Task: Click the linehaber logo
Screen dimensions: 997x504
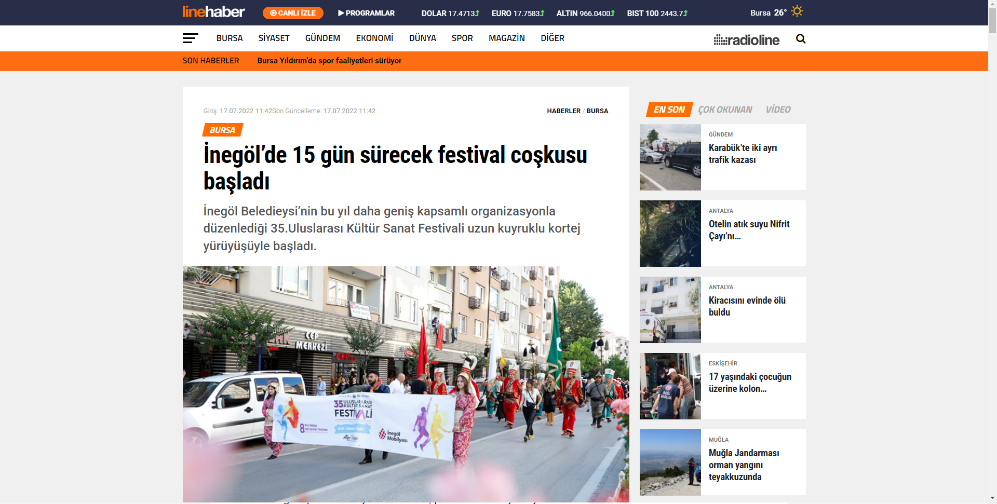Action: point(213,12)
